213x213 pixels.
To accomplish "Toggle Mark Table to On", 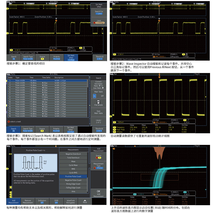I will (x=95, y=95).
